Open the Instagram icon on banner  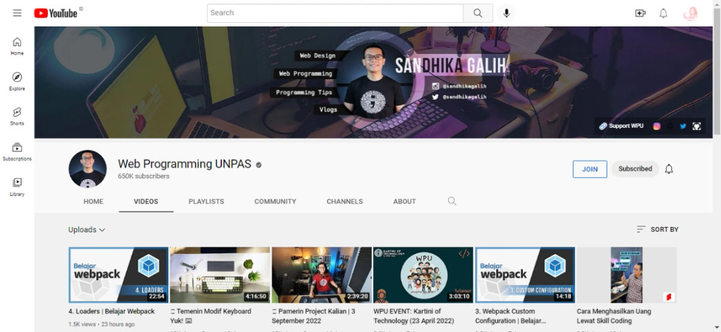click(657, 126)
